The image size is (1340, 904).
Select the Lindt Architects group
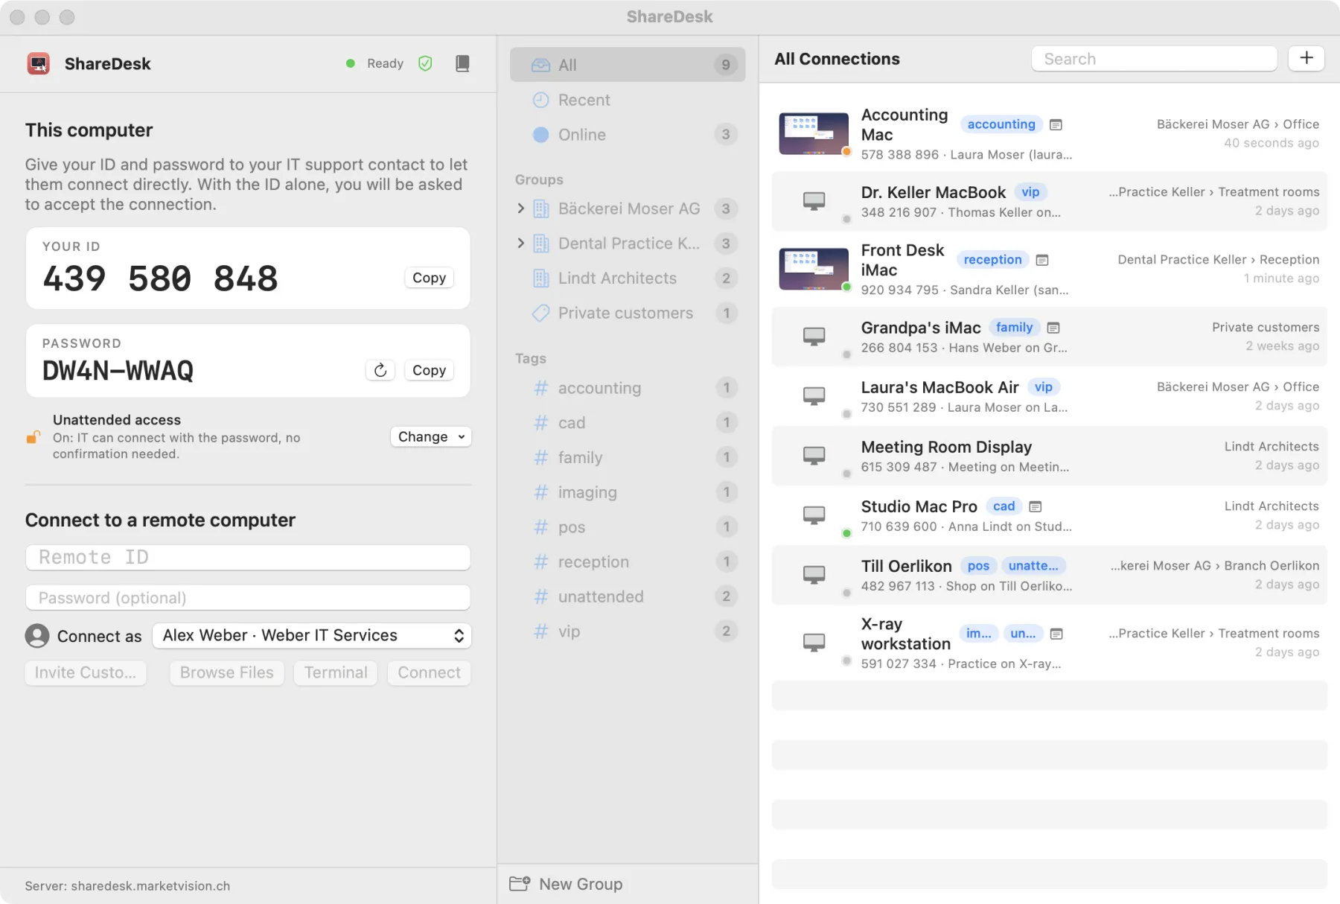point(628,278)
